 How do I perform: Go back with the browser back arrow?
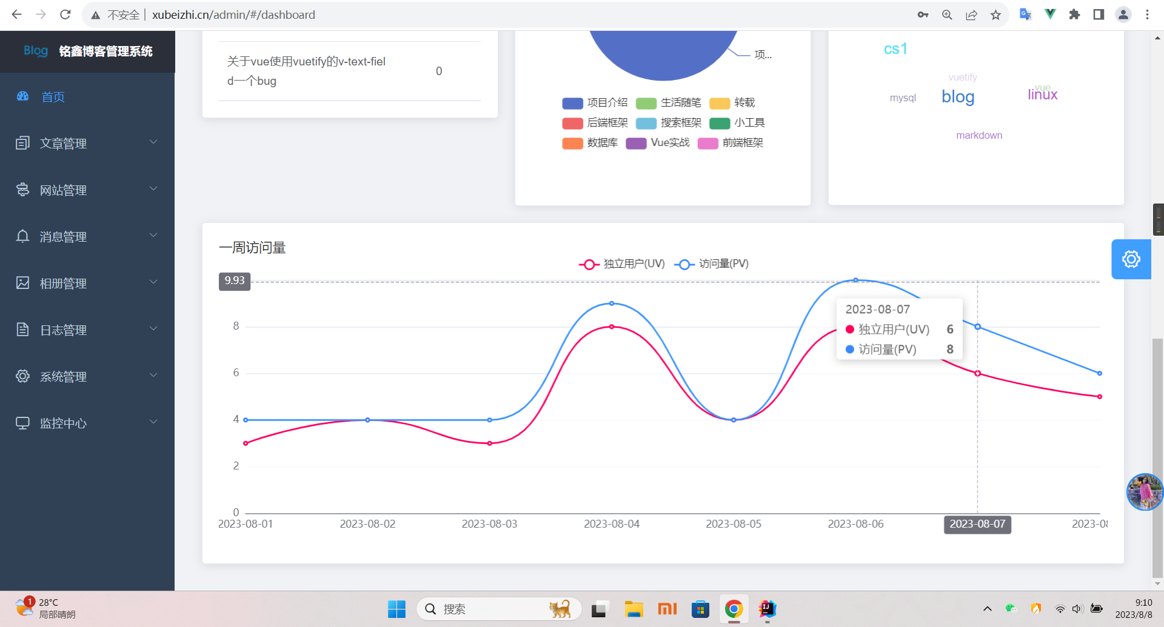(16, 15)
